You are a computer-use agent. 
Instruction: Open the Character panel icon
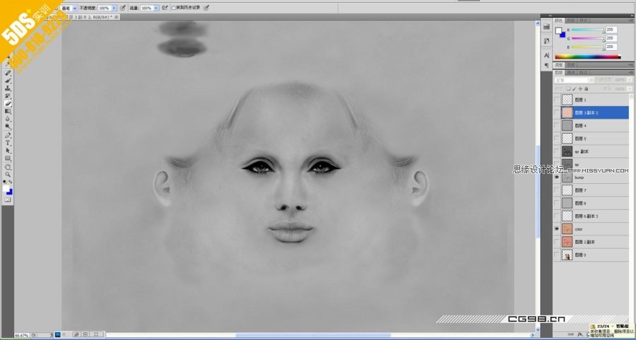pyautogui.click(x=546, y=55)
